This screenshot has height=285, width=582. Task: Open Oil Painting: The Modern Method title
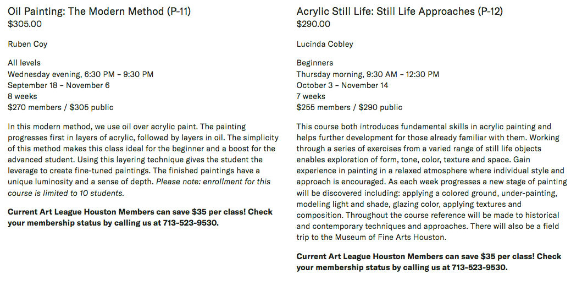[x=99, y=12]
